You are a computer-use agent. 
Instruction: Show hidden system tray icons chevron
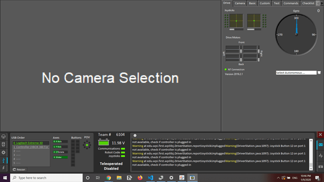tap(278, 178)
